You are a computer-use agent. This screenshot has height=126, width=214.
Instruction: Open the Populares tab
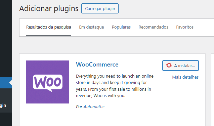click(121, 27)
